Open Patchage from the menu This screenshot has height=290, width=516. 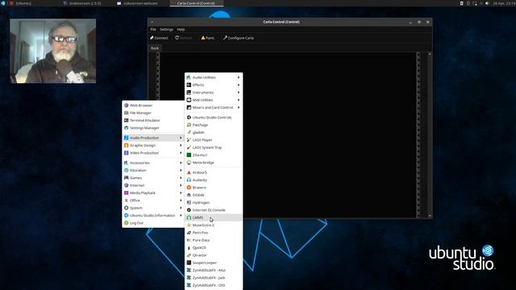pos(214,125)
